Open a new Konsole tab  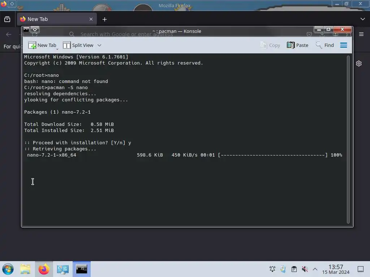coord(42,45)
